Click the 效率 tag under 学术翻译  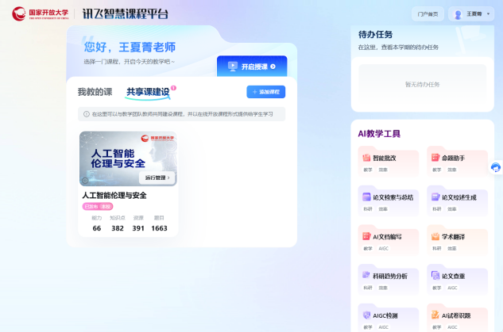click(452, 249)
